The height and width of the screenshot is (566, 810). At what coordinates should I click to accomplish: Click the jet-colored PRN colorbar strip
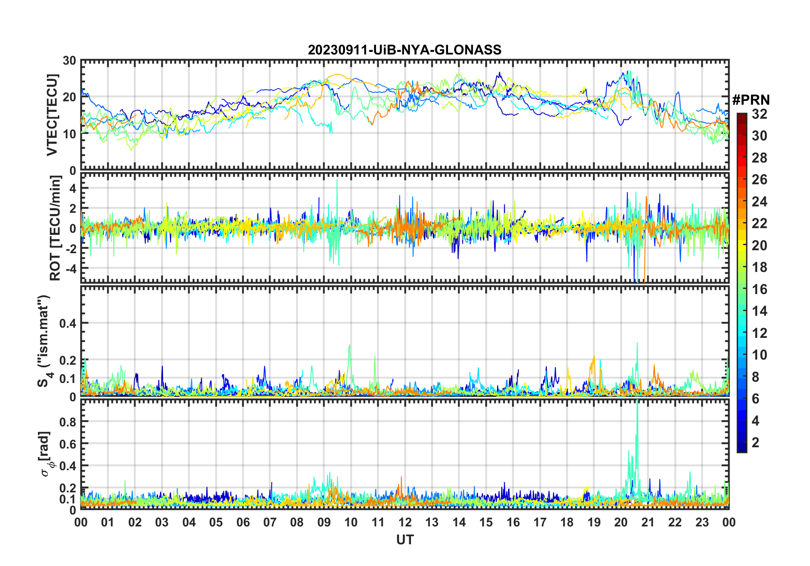742,283
